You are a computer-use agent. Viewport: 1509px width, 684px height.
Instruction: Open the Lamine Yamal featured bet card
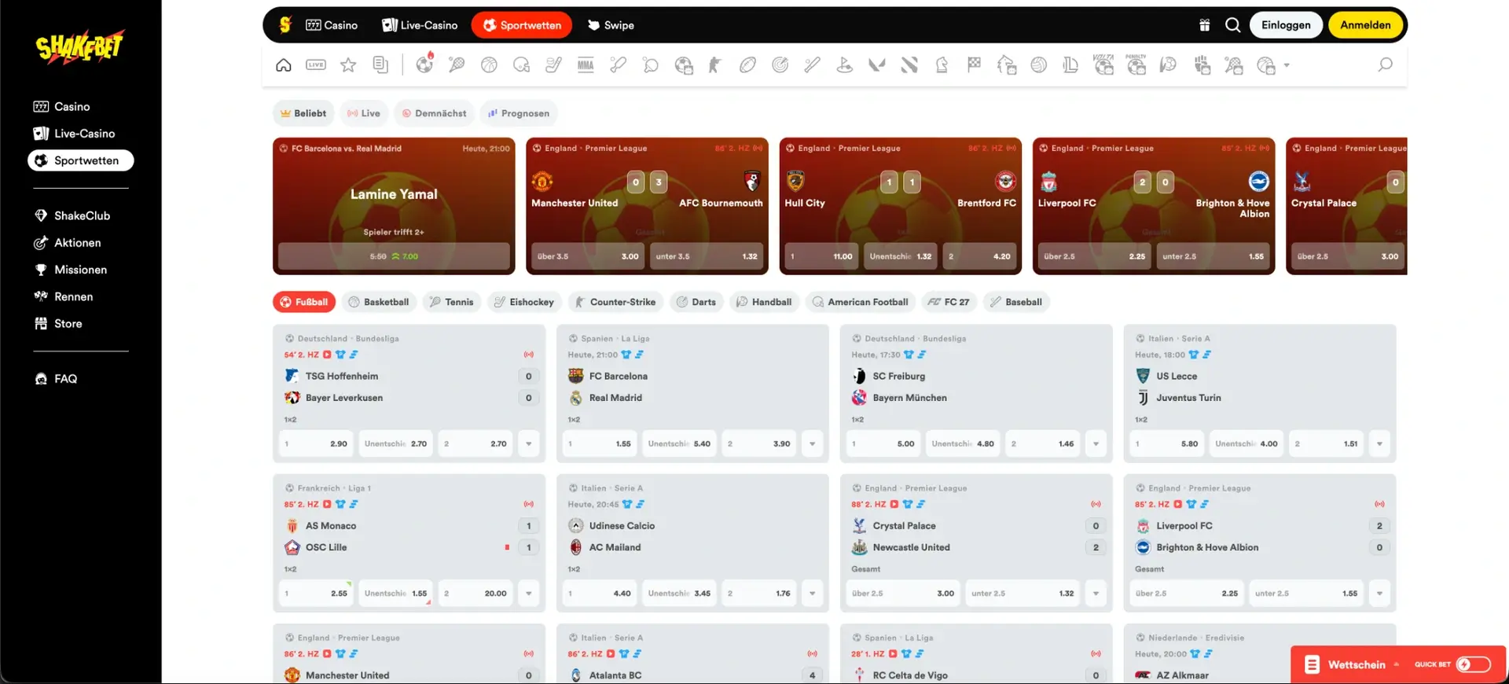[394, 206]
